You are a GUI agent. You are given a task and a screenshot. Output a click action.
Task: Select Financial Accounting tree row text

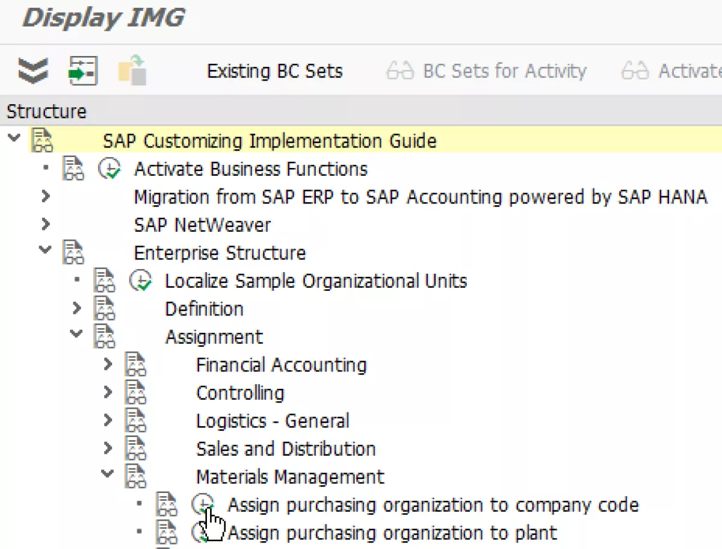282,365
